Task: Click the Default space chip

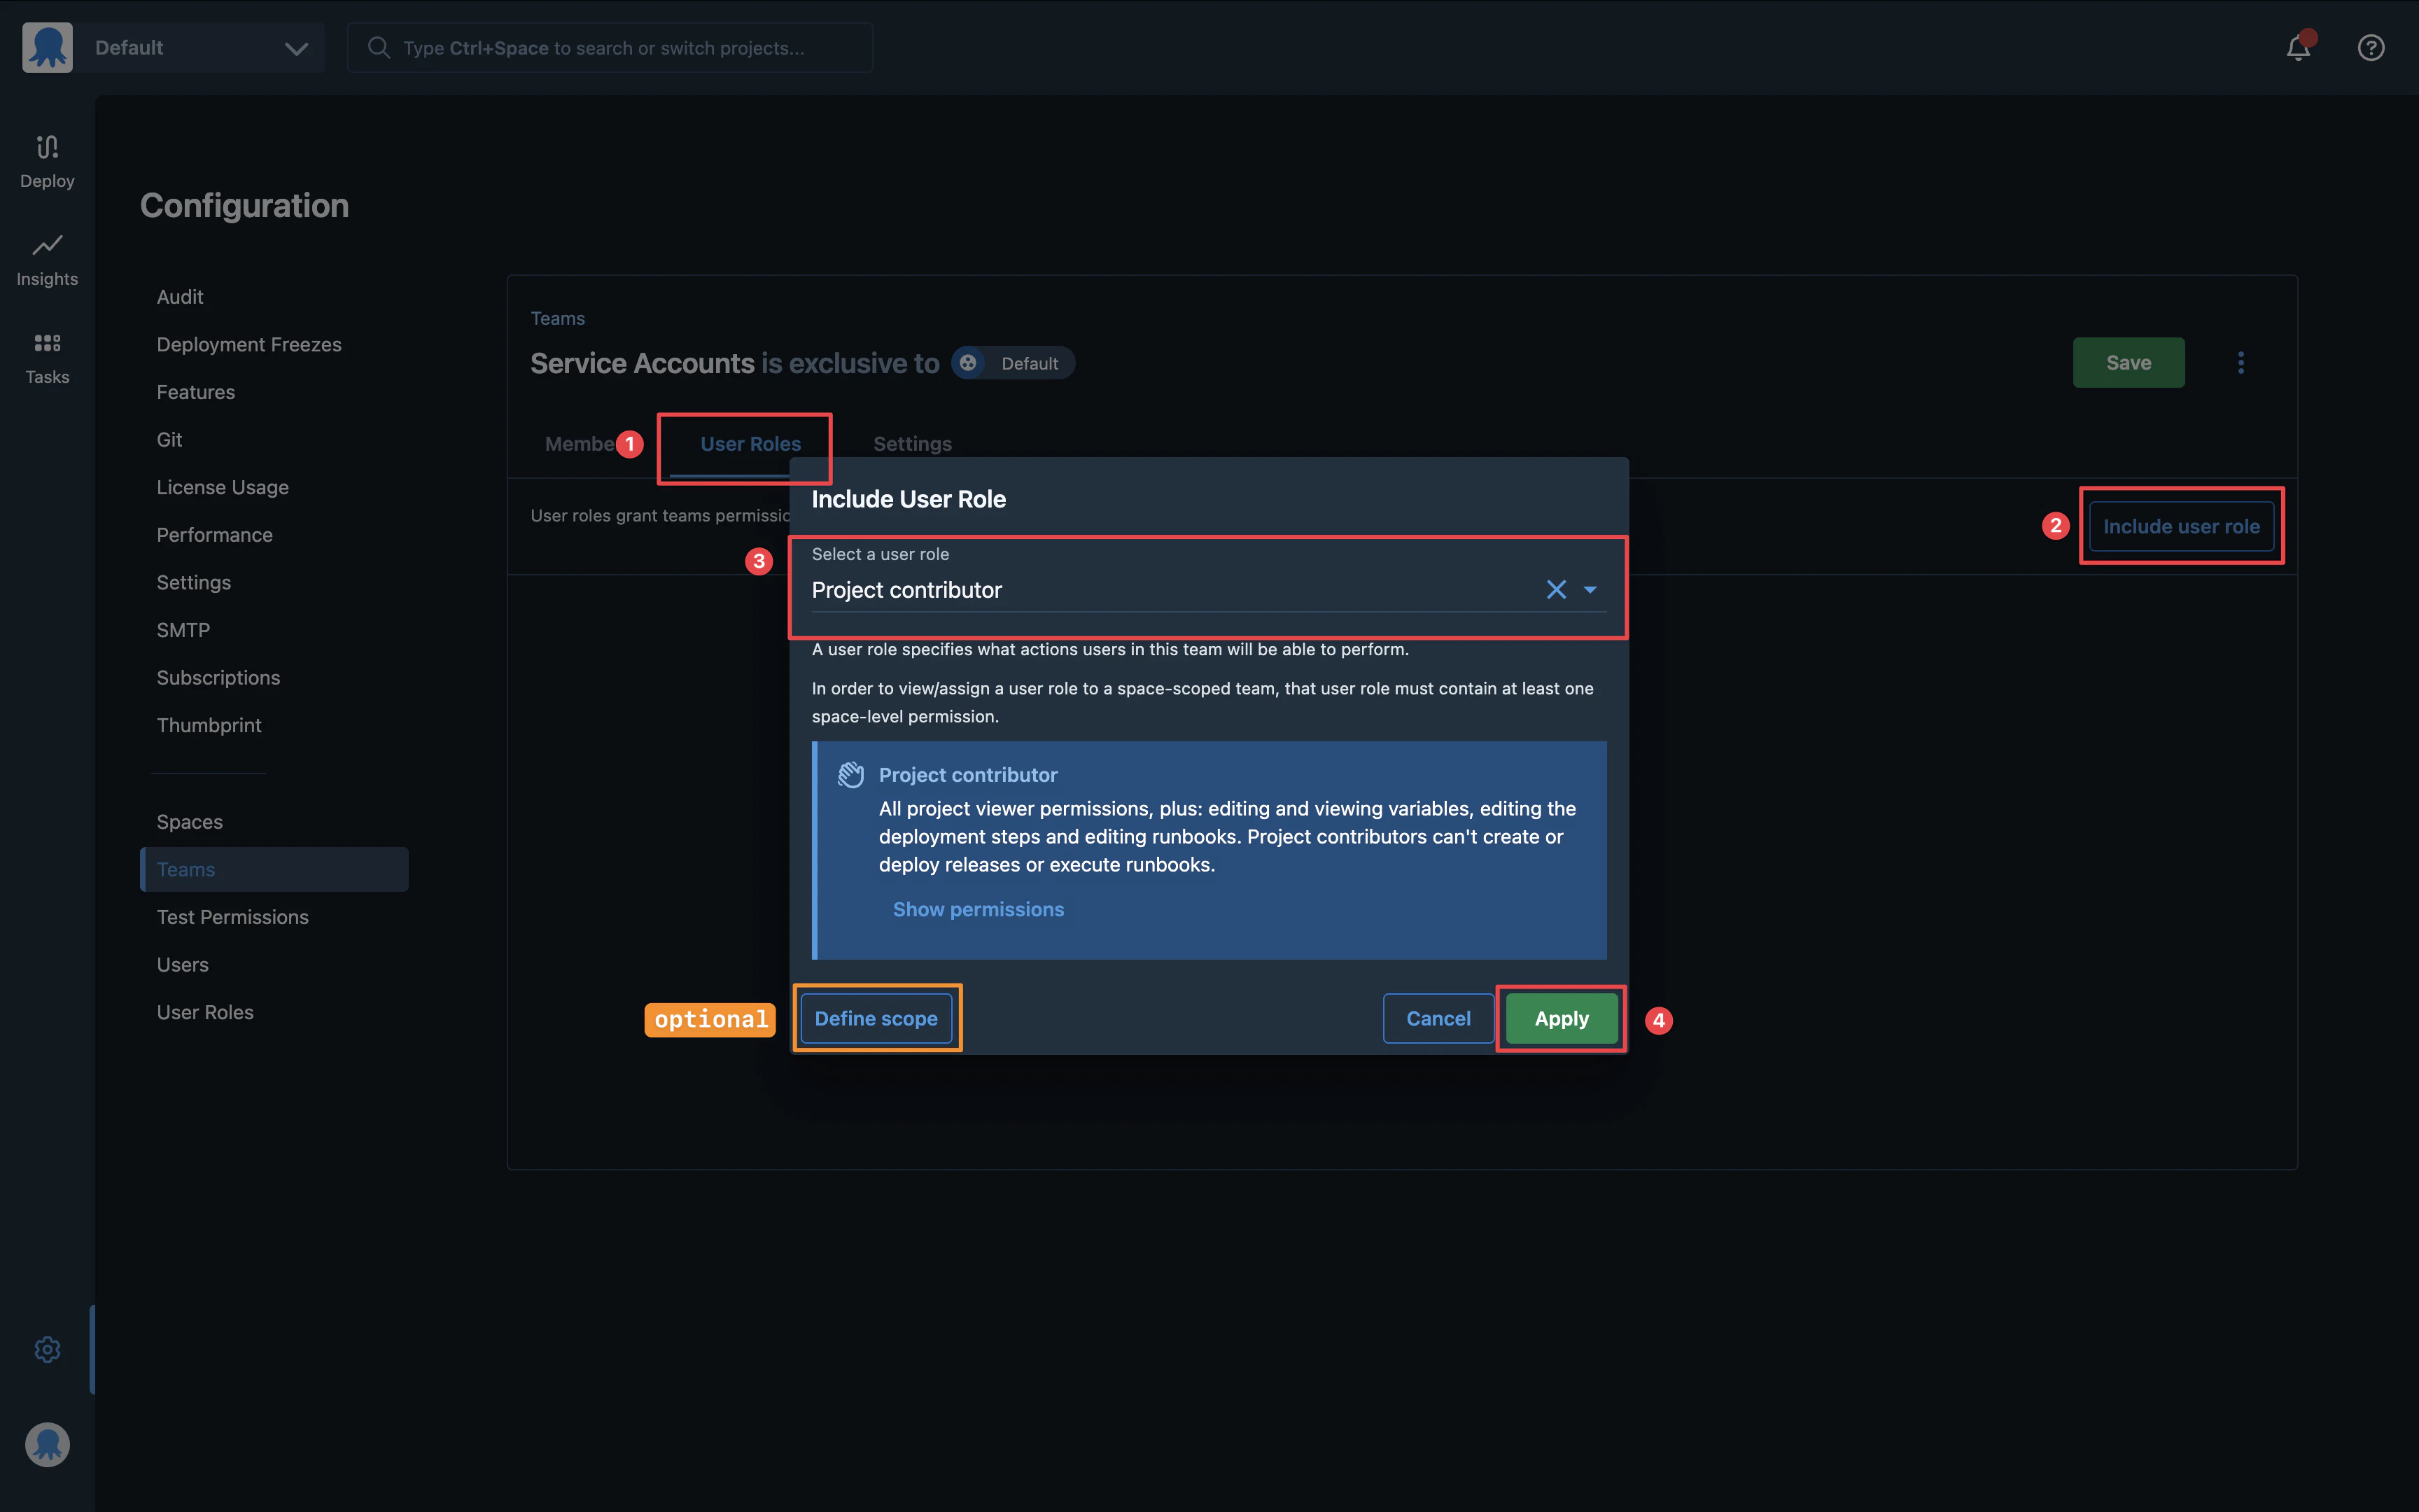Action: (x=1013, y=363)
